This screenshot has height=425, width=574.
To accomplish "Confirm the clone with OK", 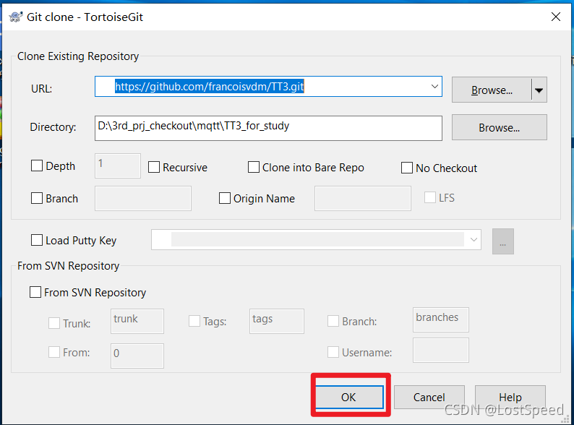I will click(x=349, y=397).
